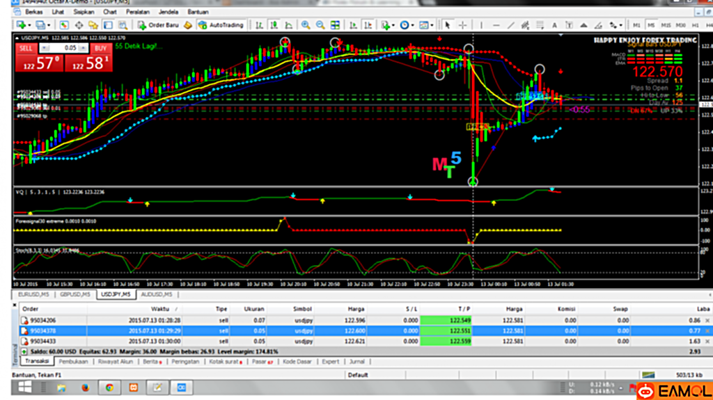This screenshot has height=400, width=713.
Task: Open the MetaEditor book icon
Action: pyautogui.click(x=188, y=25)
